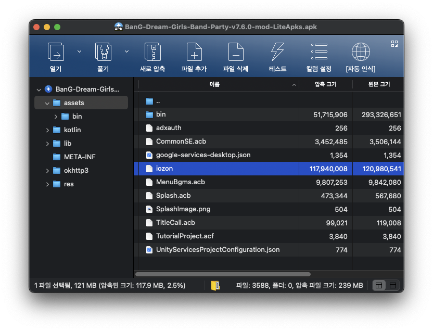The height and width of the screenshot is (331, 433).
Task: Click the SplashImage.png image file icon
Action: pos(149,209)
